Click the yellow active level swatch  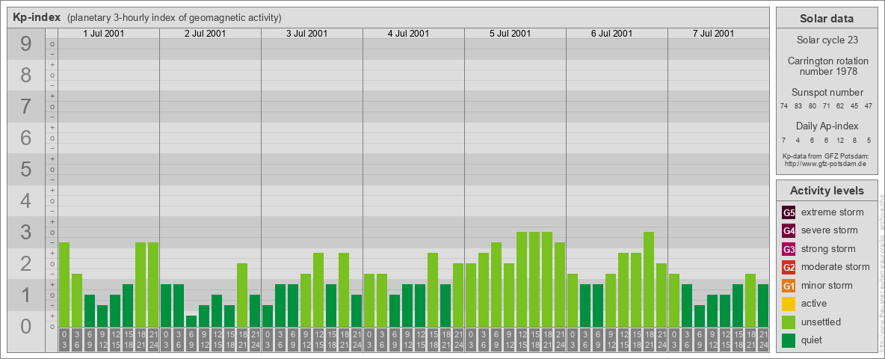coord(789,304)
